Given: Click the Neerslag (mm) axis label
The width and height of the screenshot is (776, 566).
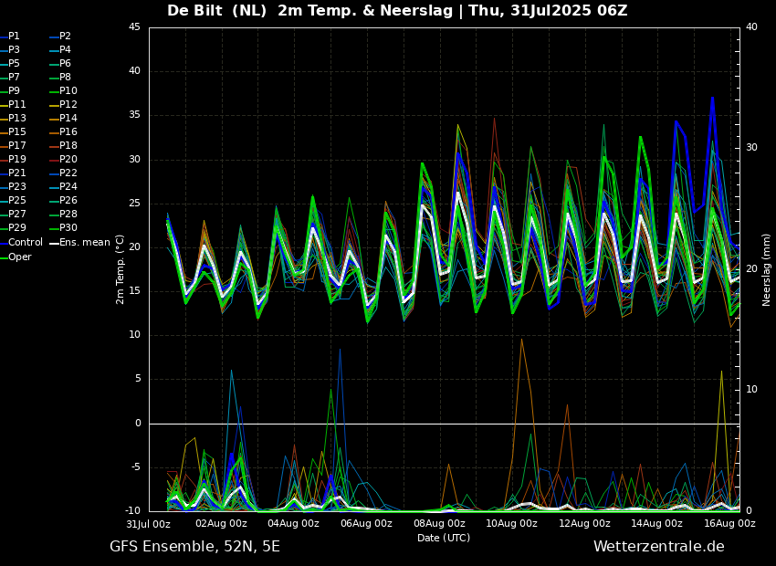Looking at the screenshot, I should (767, 269).
